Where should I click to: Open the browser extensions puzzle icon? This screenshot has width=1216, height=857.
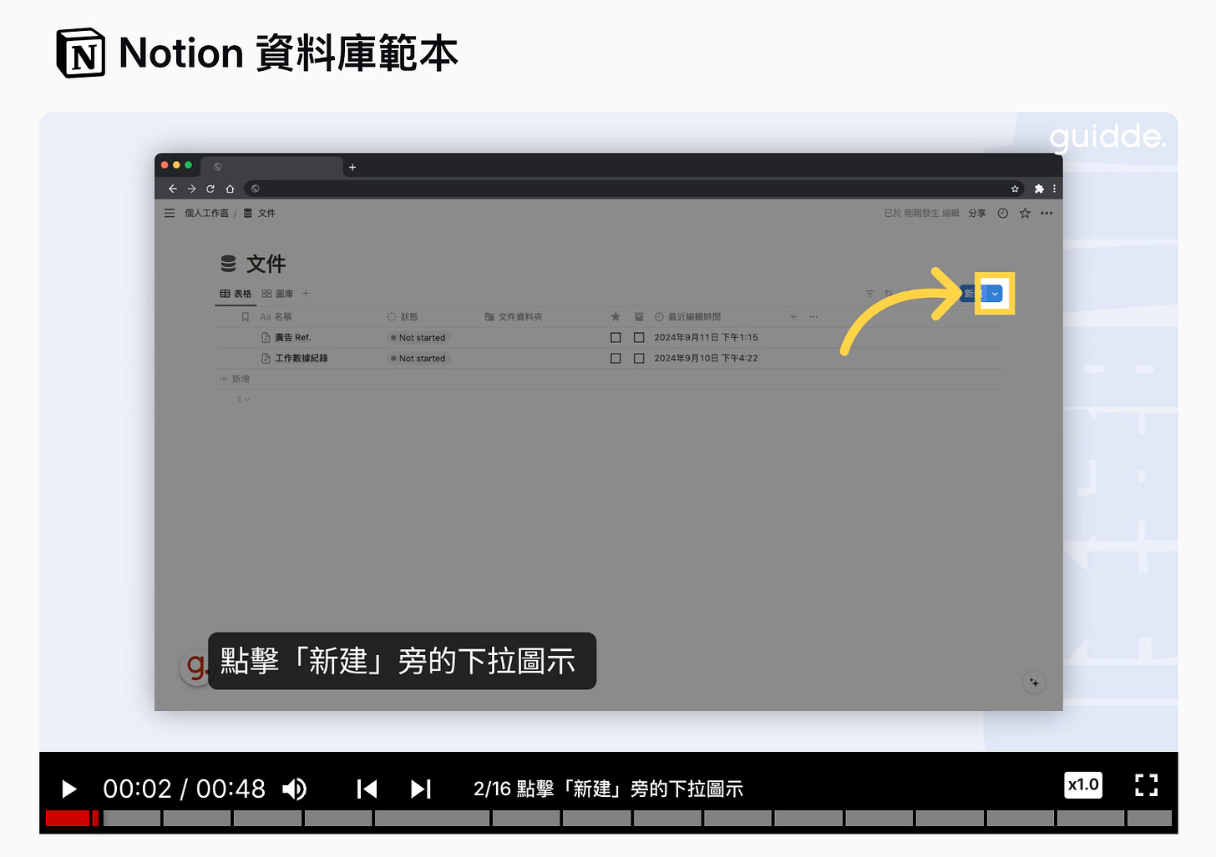(x=1039, y=189)
